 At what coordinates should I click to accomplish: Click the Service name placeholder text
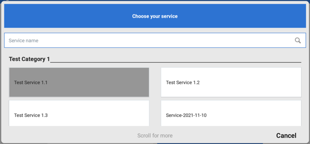(24, 41)
